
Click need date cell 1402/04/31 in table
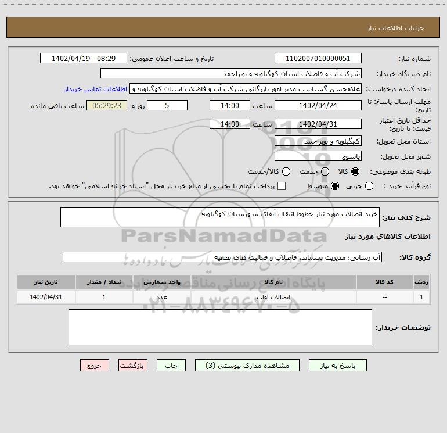(x=46, y=297)
